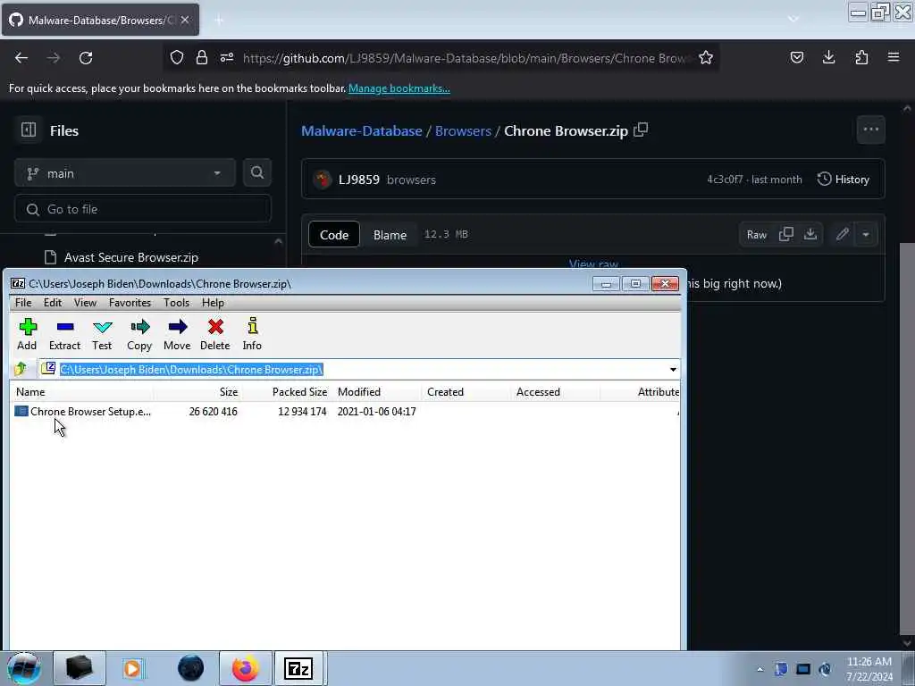Open the Tools menu in 7-Zip
Image resolution: width=915 pixels, height=686 pixels.
[176, 303]
